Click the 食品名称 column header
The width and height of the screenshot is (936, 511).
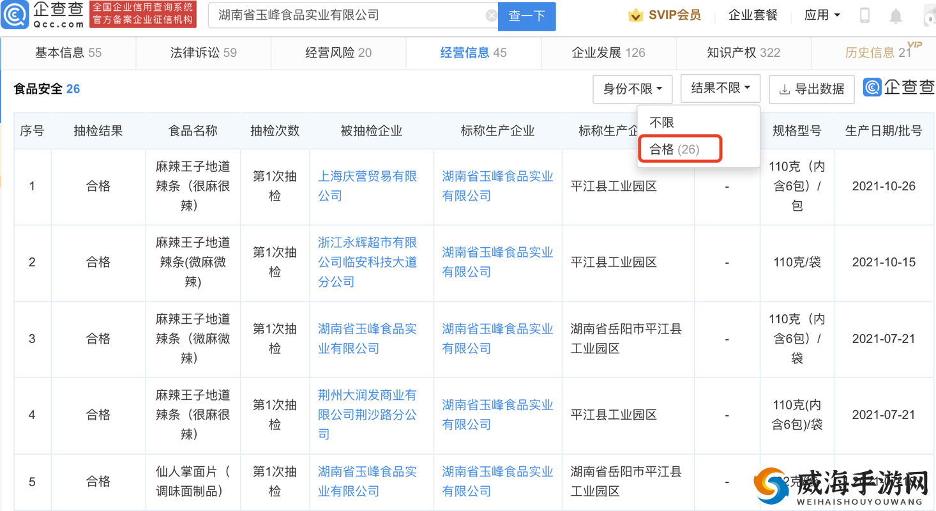(x=193, y=131)
